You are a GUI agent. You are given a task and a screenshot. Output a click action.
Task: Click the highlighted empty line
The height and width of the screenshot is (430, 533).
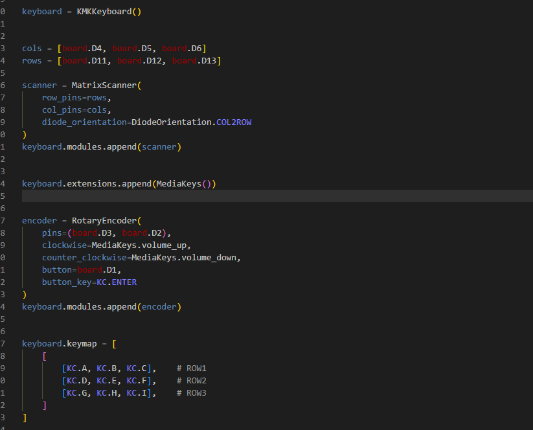click(259, 196)
